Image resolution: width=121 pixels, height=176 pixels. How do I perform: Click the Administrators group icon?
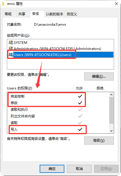[11, 48]
